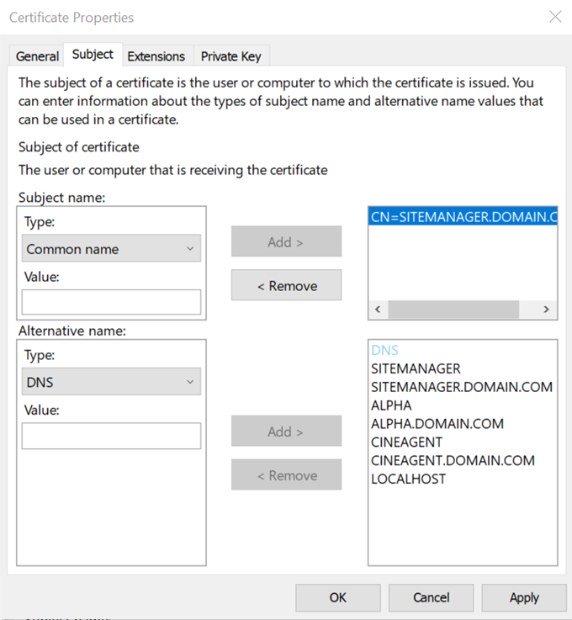Open the Extensions tab
The image size is (572, 620).
[156, 56]
